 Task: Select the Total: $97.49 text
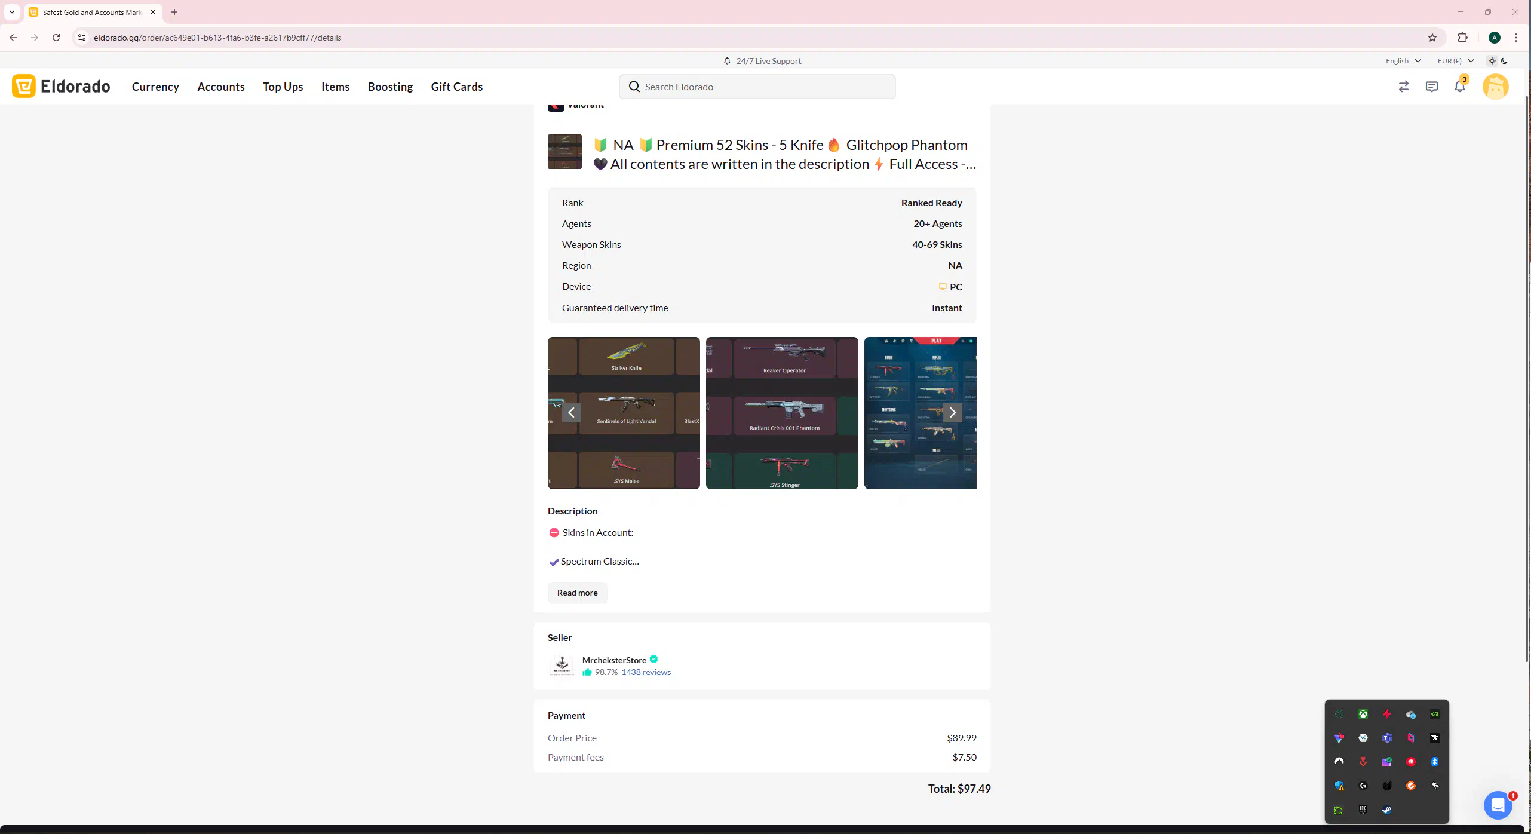click(x=959, y=789)
